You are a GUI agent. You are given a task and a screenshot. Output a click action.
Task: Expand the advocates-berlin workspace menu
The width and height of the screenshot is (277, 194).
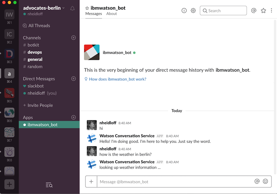click(x=44, y=8)
